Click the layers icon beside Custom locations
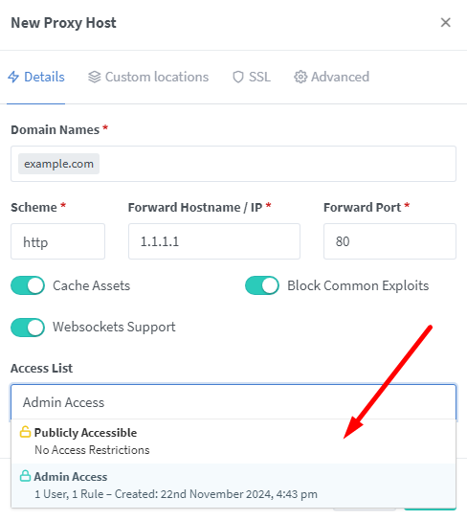The height and width of the screenshot is (521, 467). point(95,77)
